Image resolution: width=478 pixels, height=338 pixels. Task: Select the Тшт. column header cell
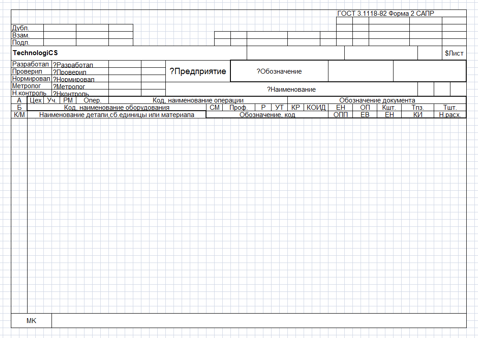pos(450,108)
